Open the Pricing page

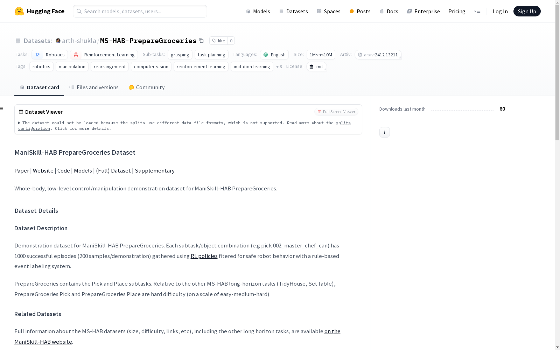click(457, 11)
